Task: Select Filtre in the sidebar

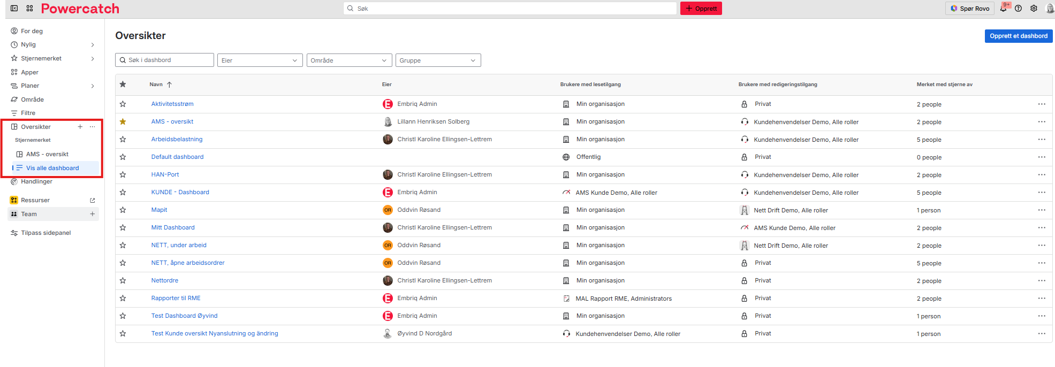Action: pos(28,113)
